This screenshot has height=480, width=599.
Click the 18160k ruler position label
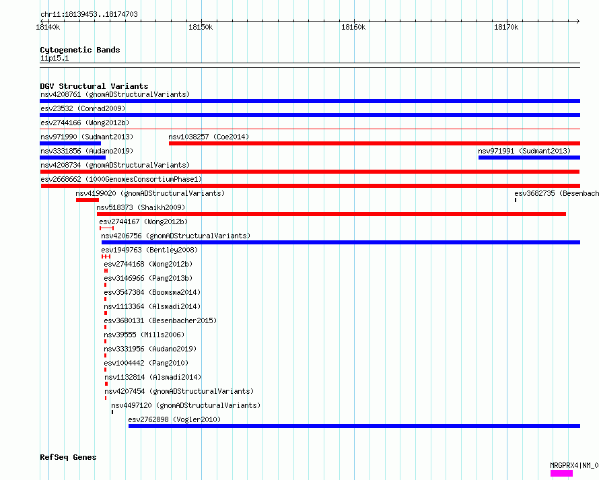353,27
